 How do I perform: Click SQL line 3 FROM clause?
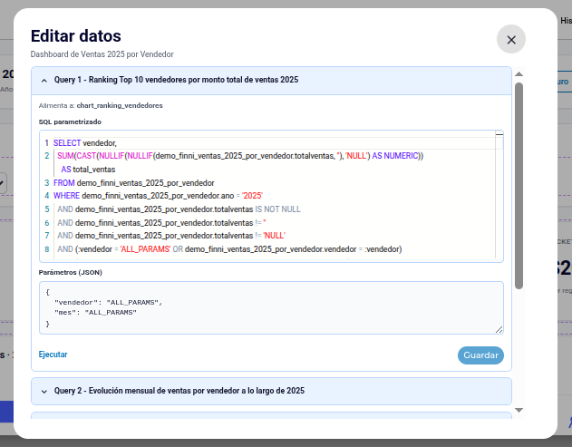click(x=134, y=183)
